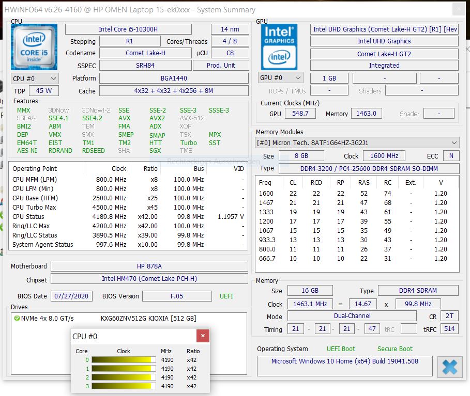470x396 pixels.
Task: Click the Memory Type field DDR4 SDRAM
Action: (418, 290)
